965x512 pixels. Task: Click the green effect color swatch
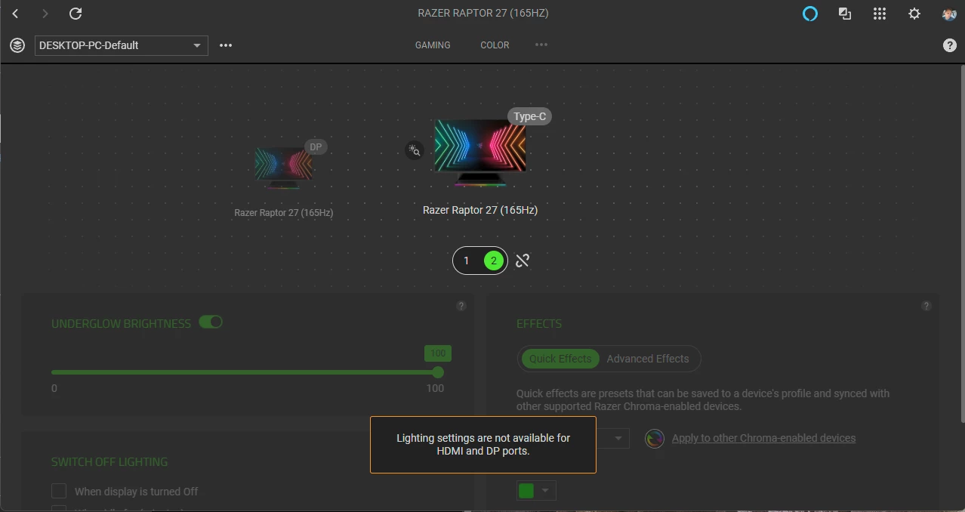point(526,490)
